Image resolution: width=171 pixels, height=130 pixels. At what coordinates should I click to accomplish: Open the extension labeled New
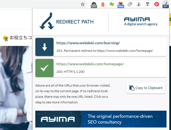pyautogui.click(x=121, y=5)
